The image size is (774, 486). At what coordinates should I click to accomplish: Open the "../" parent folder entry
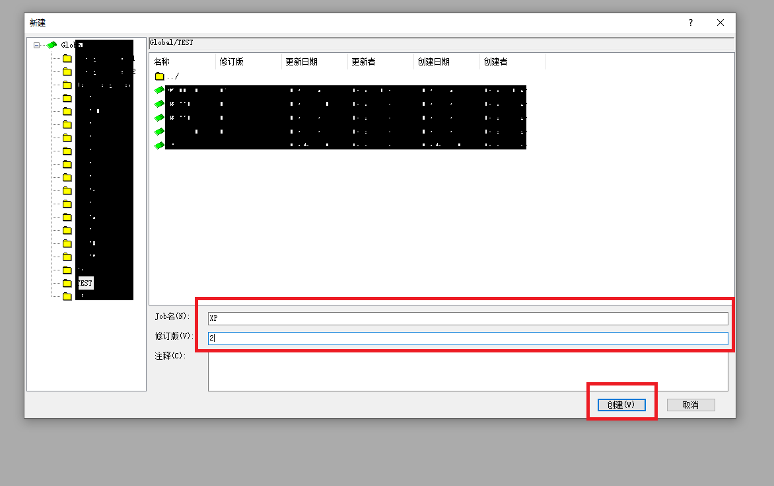tap(166, 77)
